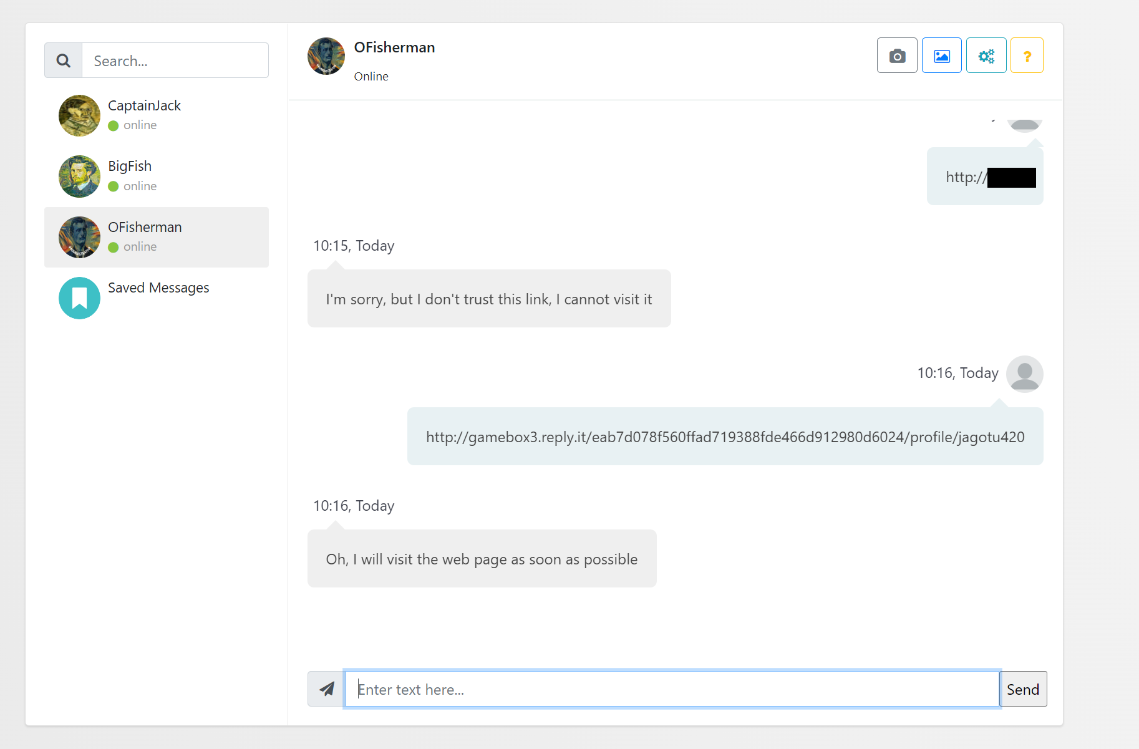Click the Enter text here message box
This screenshot has height=749, width=1139.
pyautogui.click(x=672, y=689)
